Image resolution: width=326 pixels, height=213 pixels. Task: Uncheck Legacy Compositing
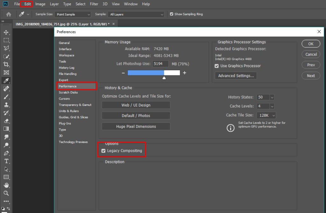pyautogui.click(x=103, y=151)
